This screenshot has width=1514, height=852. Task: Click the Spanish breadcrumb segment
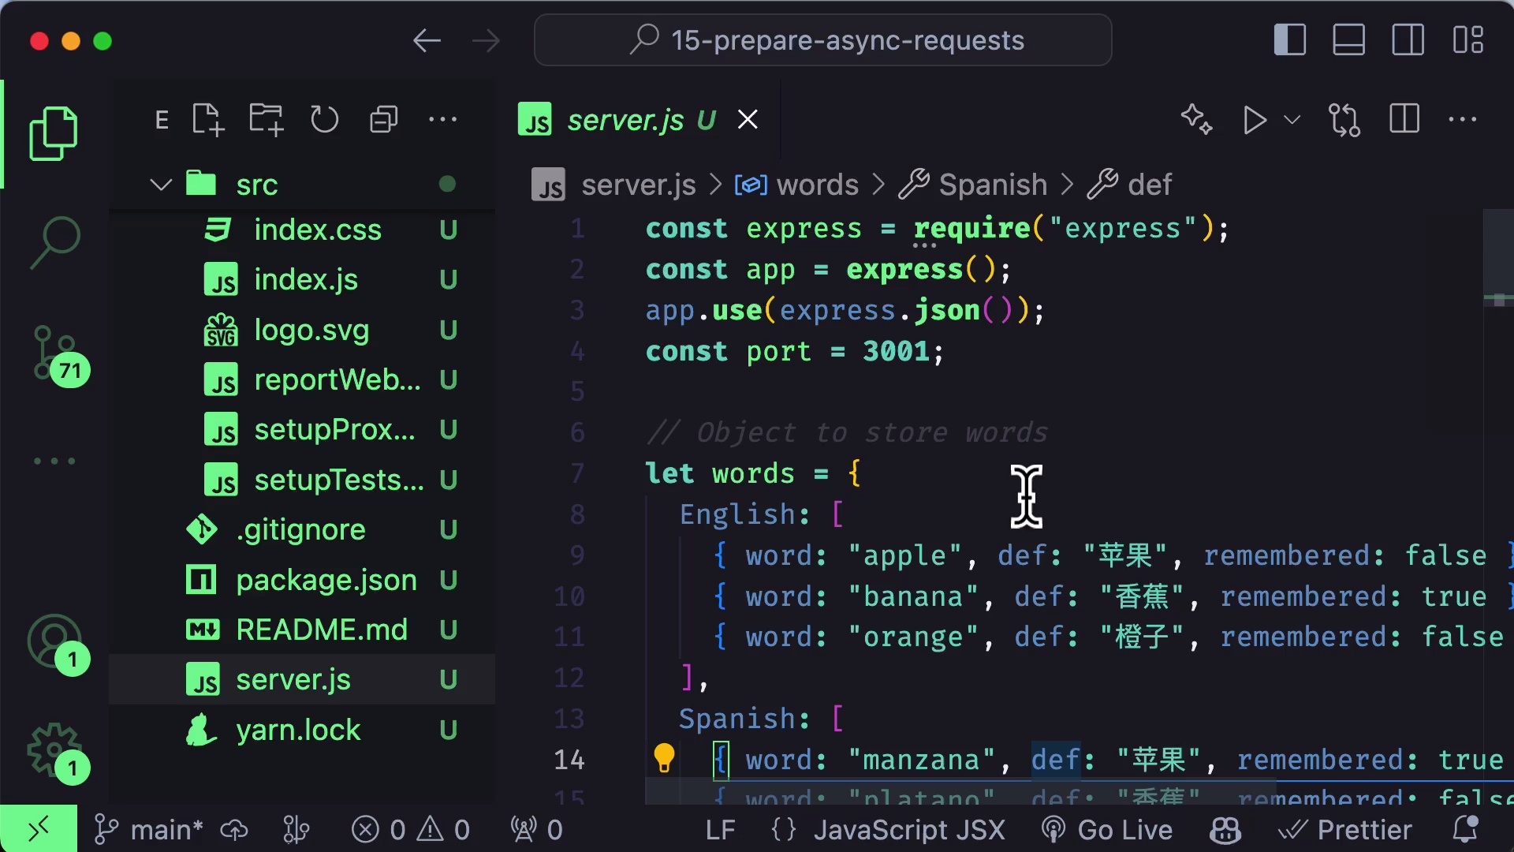(x=973, y=185)
